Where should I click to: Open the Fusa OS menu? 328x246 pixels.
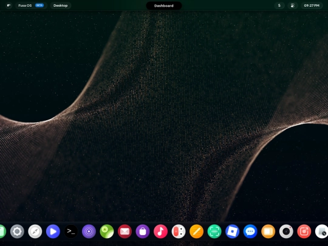coord(31,5)
